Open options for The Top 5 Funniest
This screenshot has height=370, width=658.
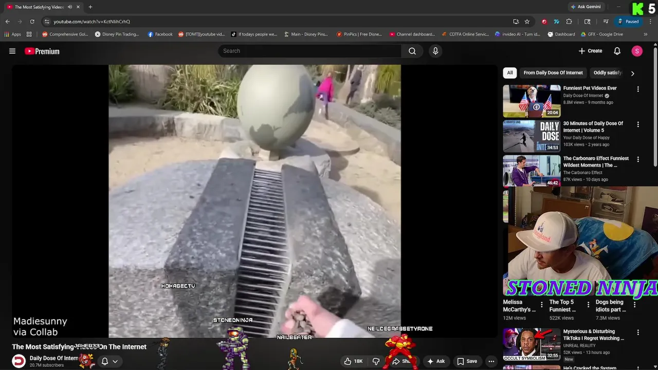[588, 304]
